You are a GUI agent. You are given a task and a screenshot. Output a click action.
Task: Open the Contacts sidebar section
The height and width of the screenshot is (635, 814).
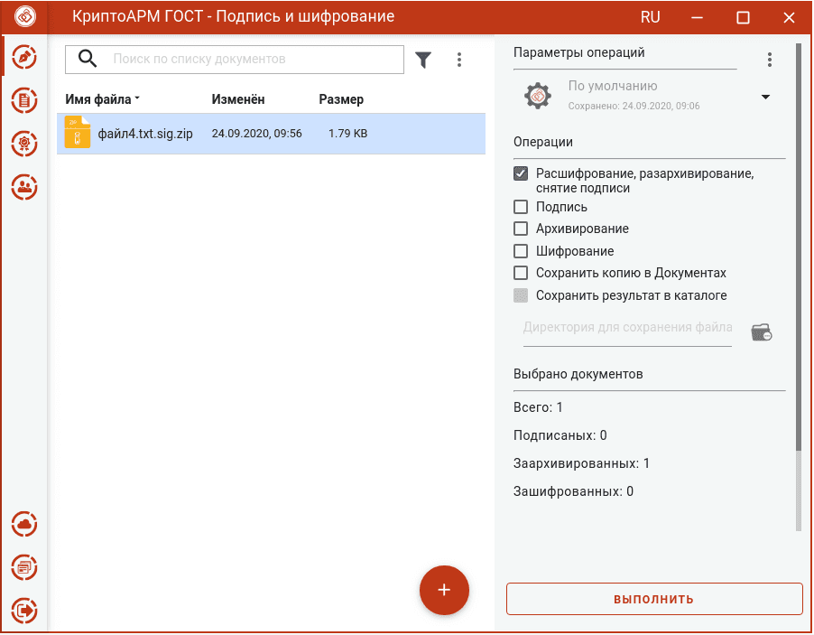coord(24,187)
